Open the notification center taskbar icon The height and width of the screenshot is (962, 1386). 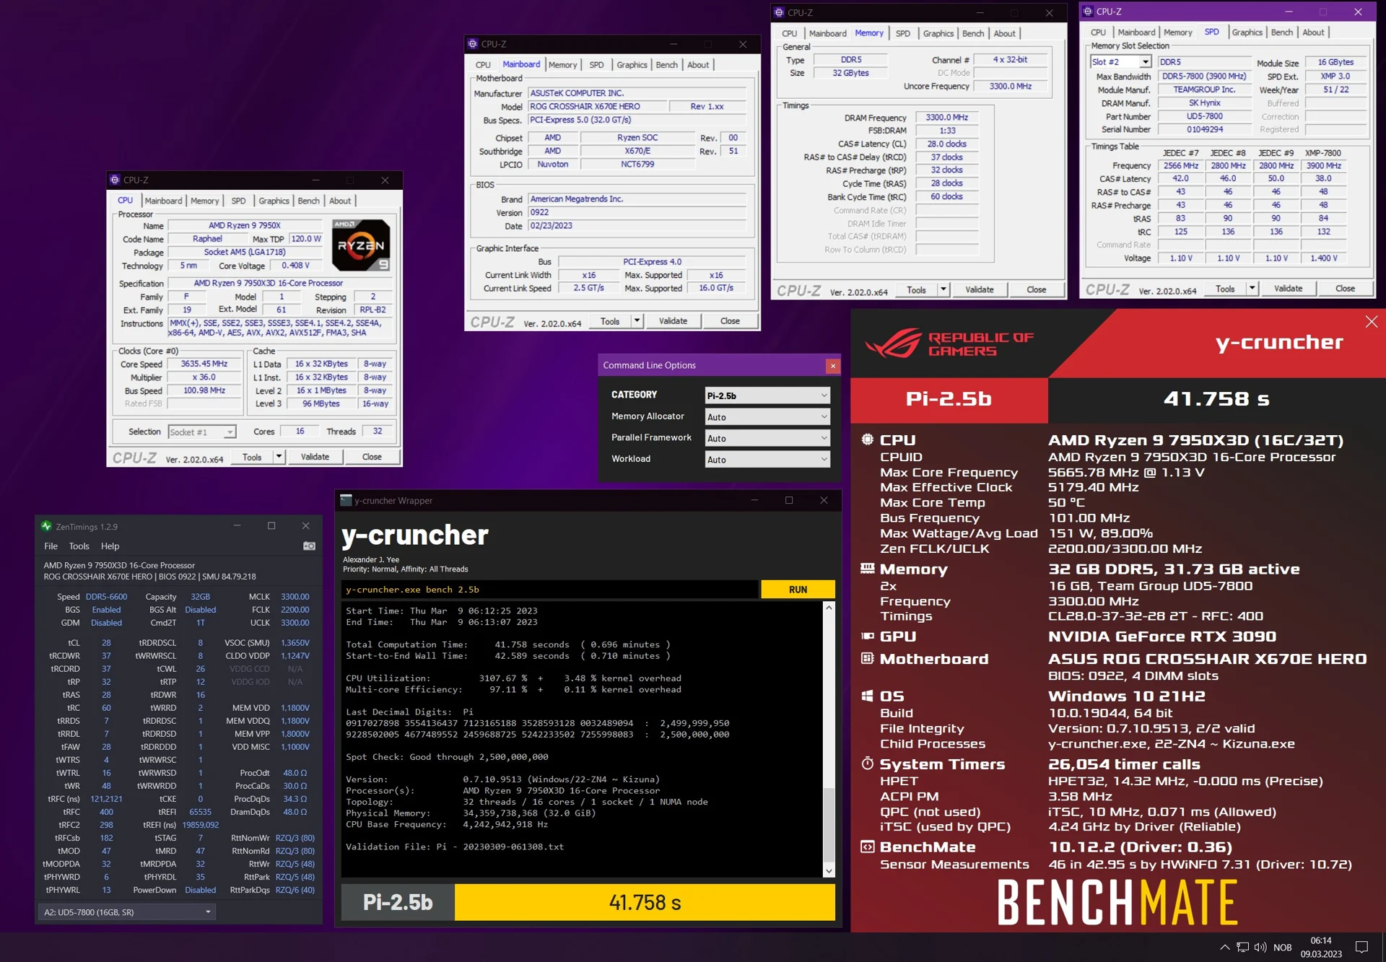pyautogui.click(x=1361, y=947)
